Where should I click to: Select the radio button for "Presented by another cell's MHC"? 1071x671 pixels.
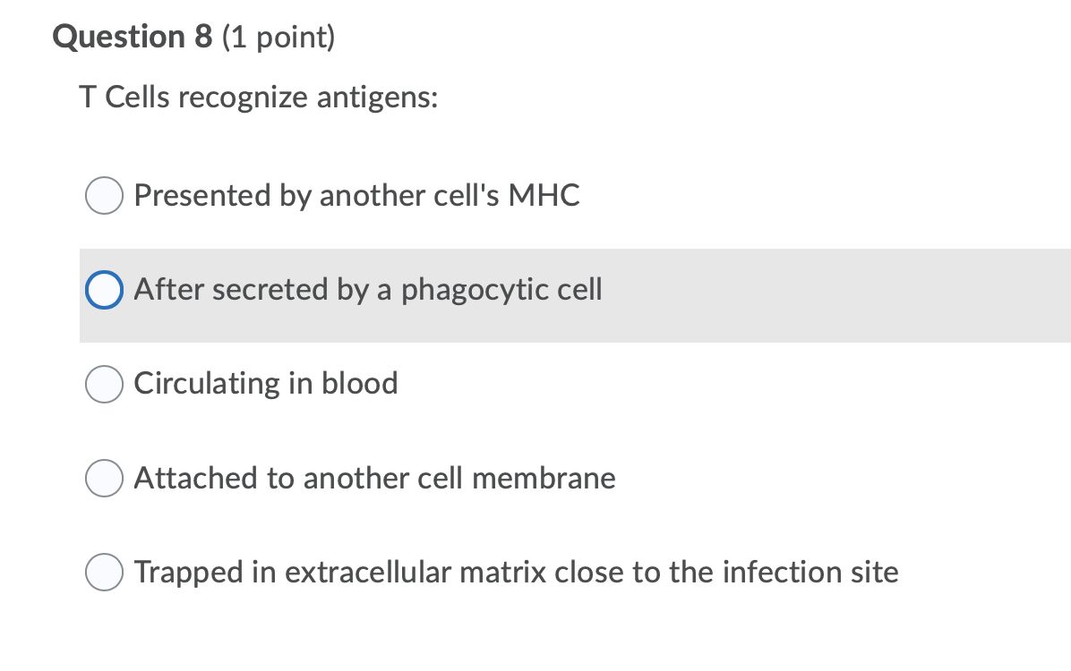click(x=104, y=196)
